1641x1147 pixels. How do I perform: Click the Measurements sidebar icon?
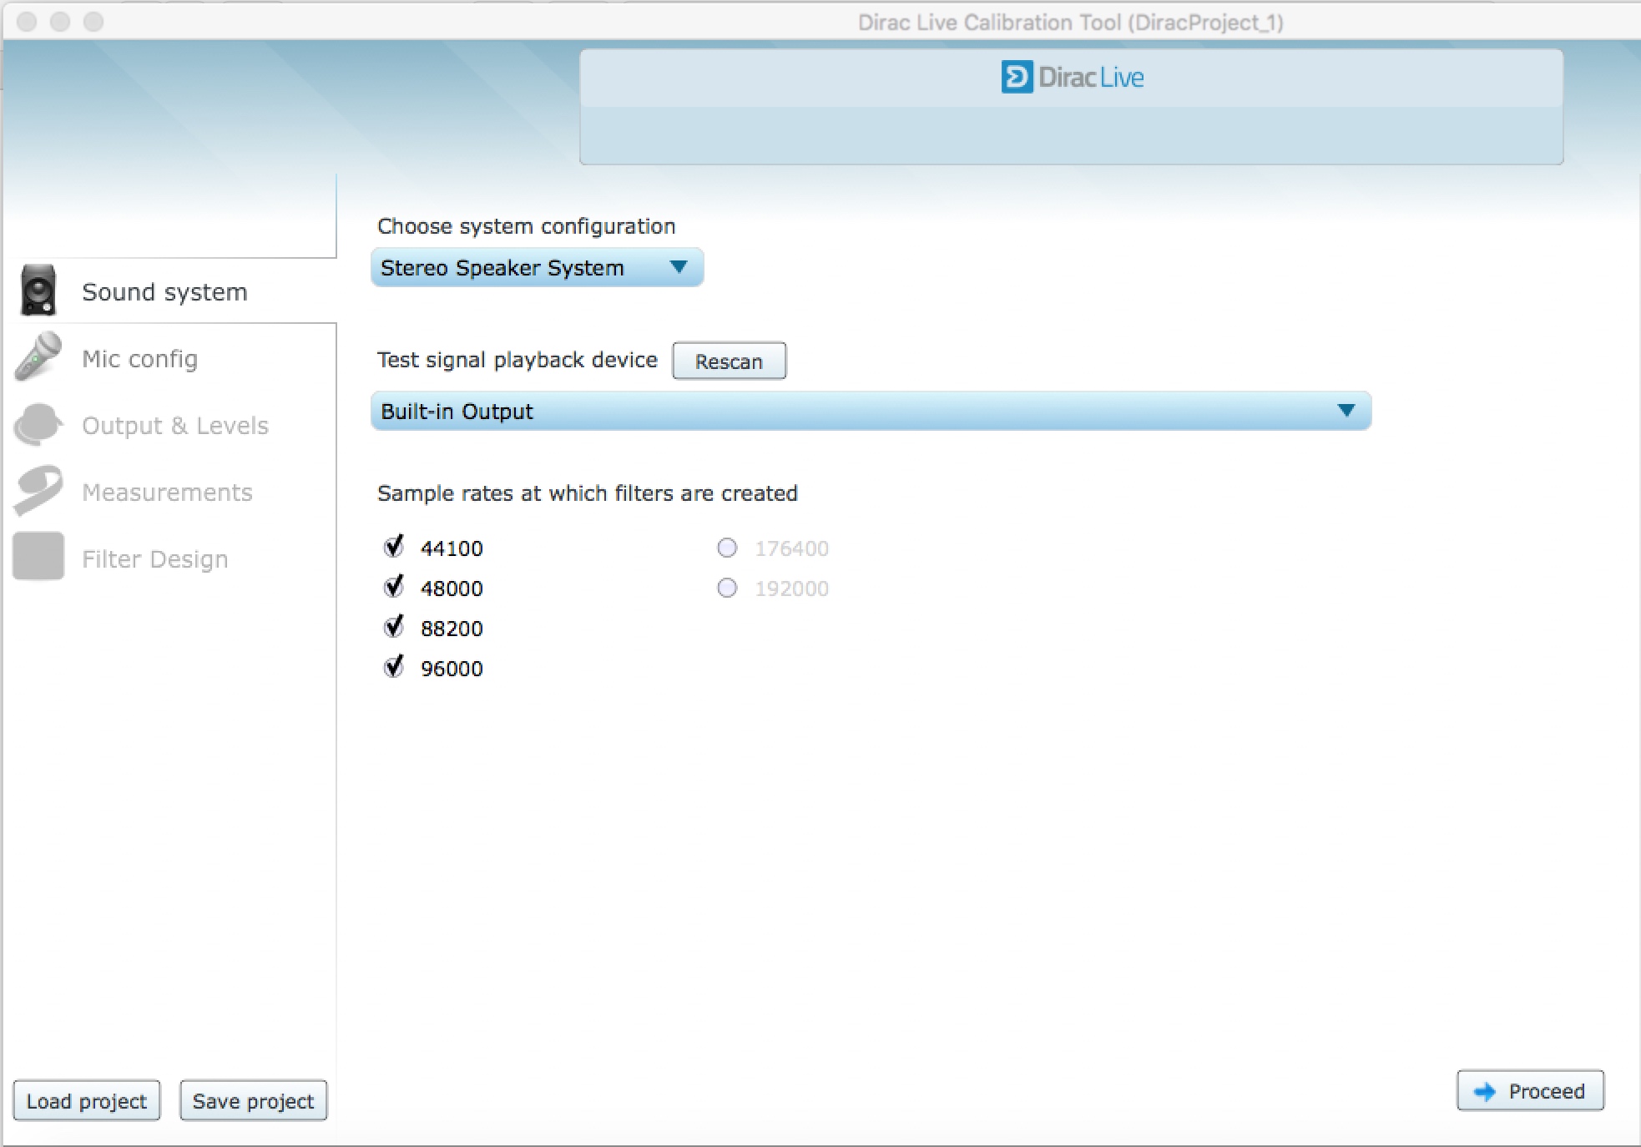coord(38,490)
